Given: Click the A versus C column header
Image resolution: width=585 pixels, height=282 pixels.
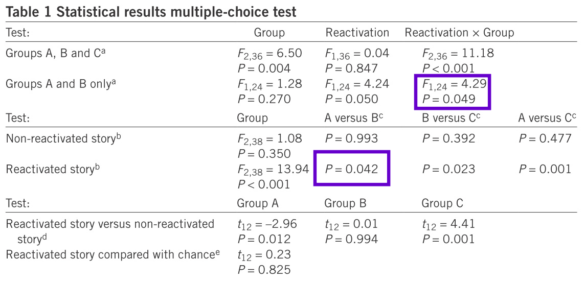Looking at the screenshot, I should coord(547,118).
